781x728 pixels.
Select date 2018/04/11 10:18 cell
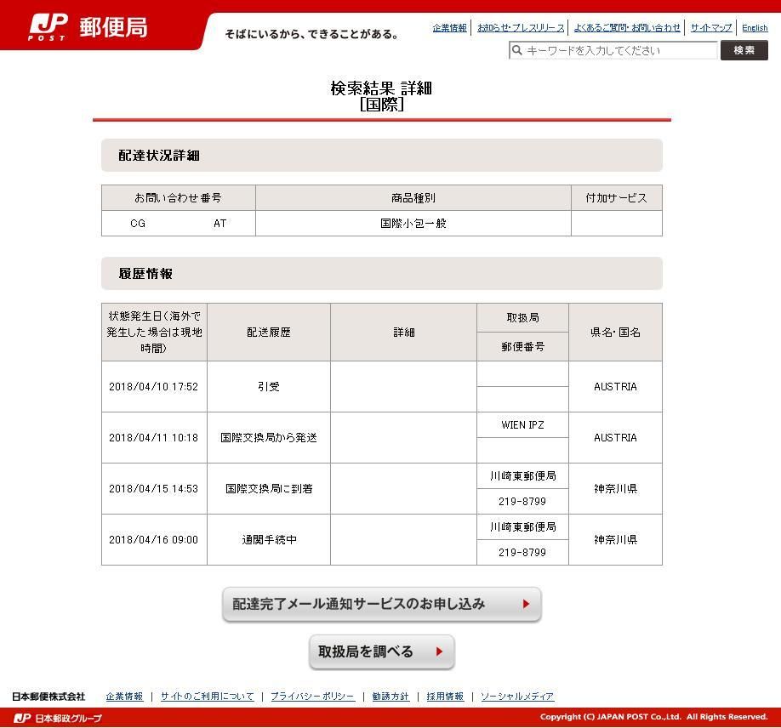(x=154, y=438)
